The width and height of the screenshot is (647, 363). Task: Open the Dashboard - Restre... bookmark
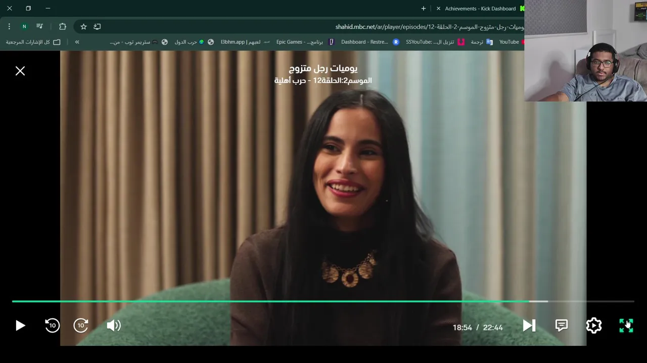coord(370,42)
